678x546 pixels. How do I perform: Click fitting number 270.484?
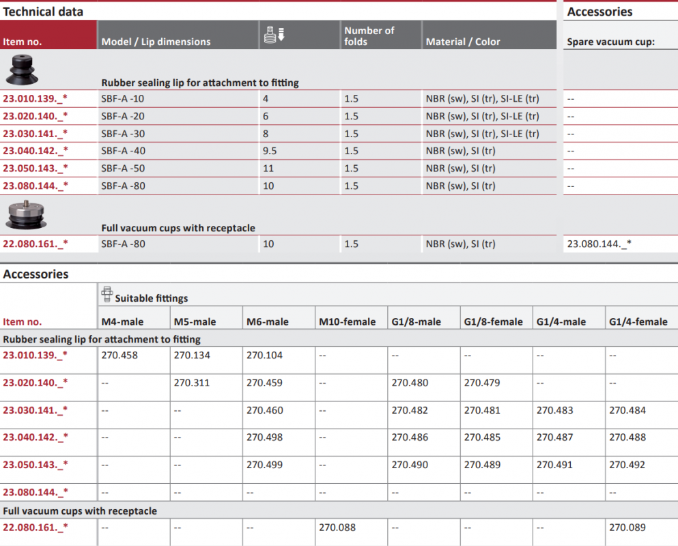tap(627, 410)
